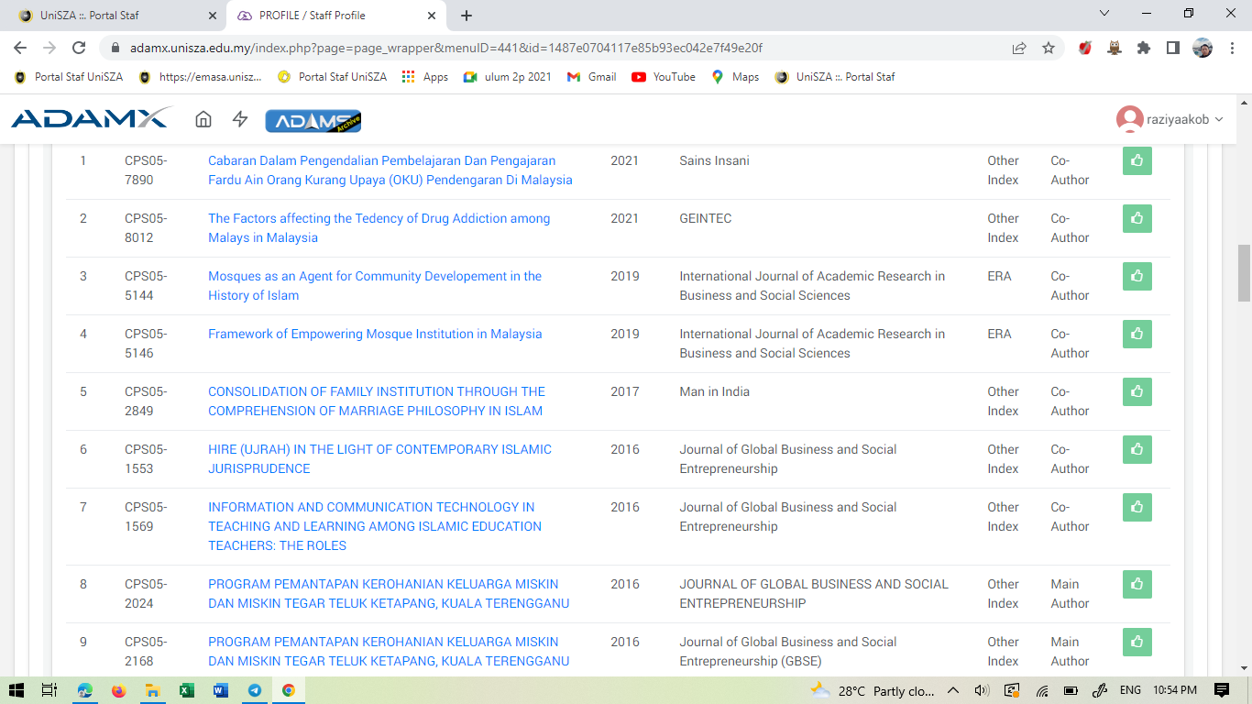
Task: Open the notification center icon
Action: [1222, 690]
